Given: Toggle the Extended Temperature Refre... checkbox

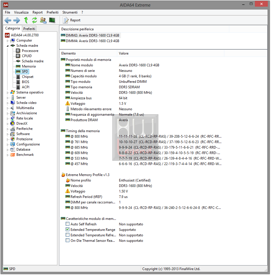Looking at the screenshot, I should click(67, 235).
